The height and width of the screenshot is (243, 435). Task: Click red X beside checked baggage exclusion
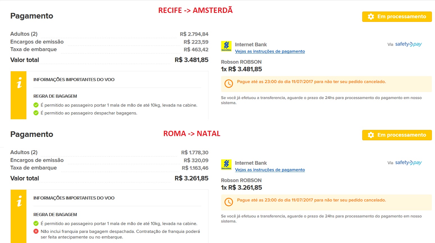(x=36, y=231)
